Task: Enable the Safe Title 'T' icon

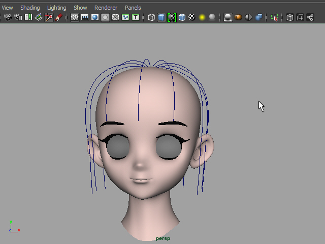Action: coord(136,17)
